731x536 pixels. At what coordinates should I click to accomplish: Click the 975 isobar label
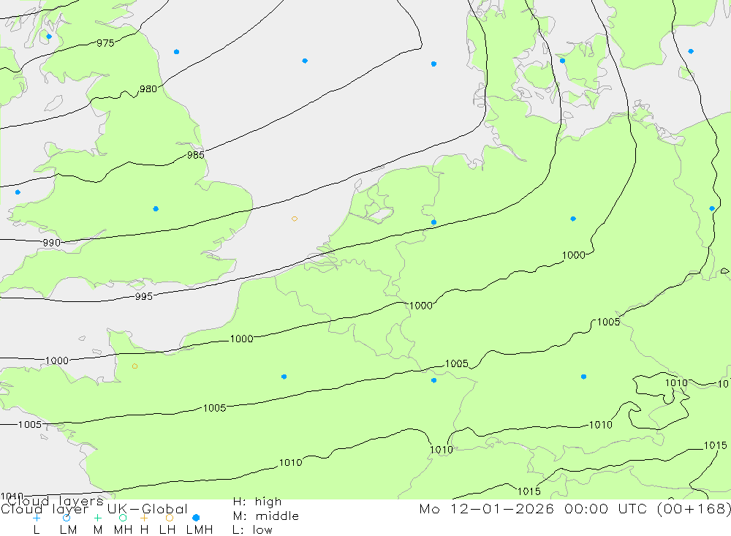point(105,43)
